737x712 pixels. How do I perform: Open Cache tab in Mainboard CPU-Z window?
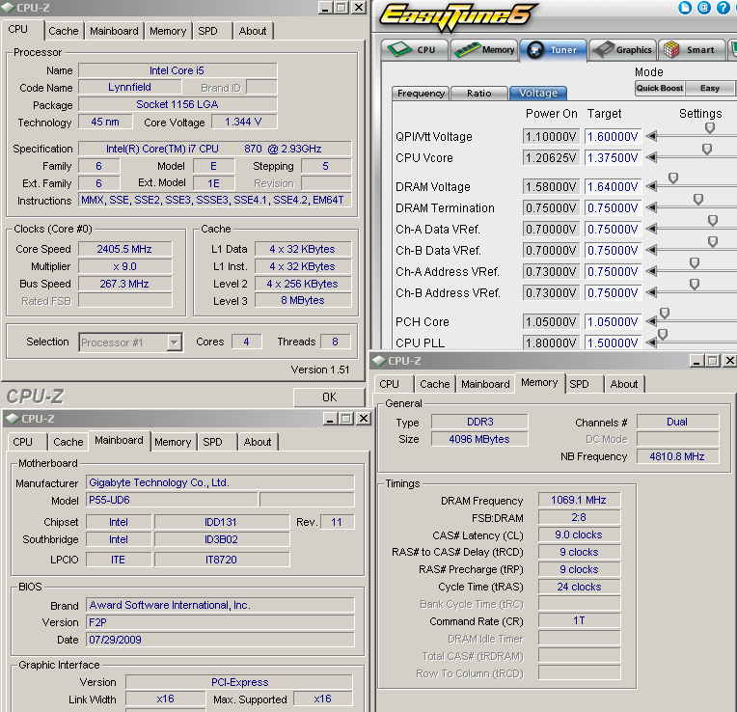[68, 442]
